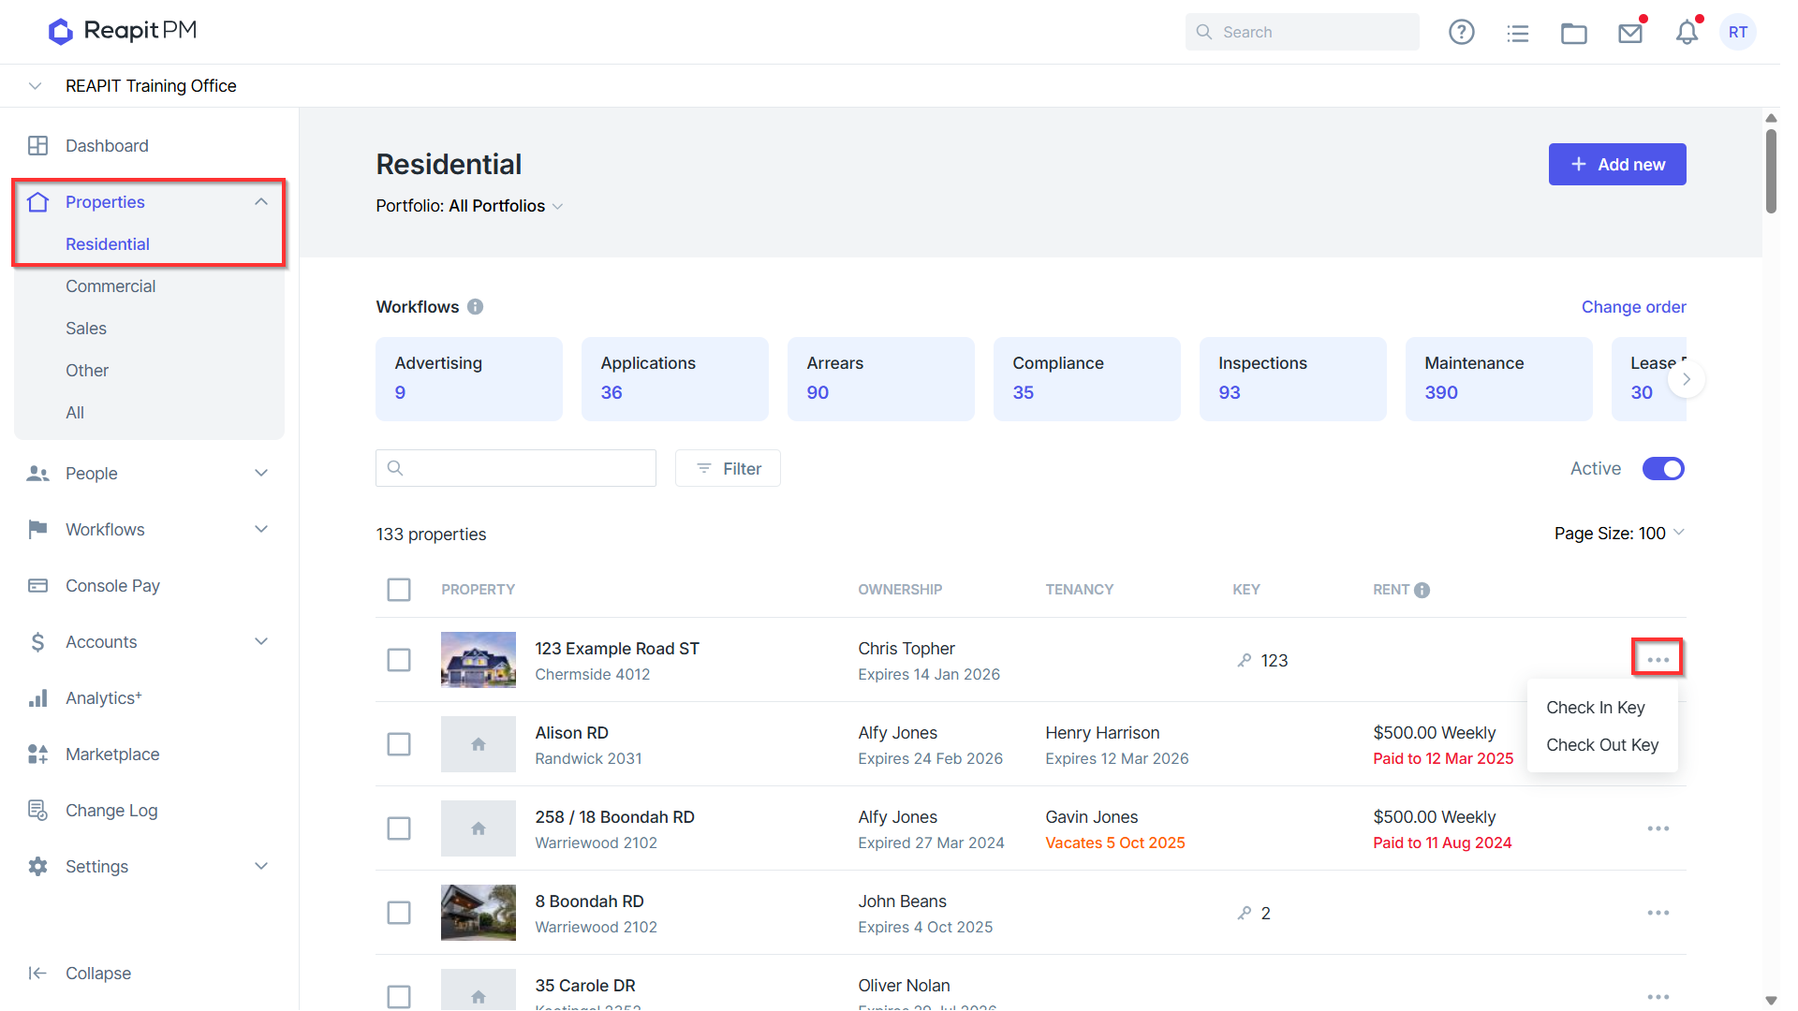
Task: Open the notifications bell icon
Action: 1687,33
